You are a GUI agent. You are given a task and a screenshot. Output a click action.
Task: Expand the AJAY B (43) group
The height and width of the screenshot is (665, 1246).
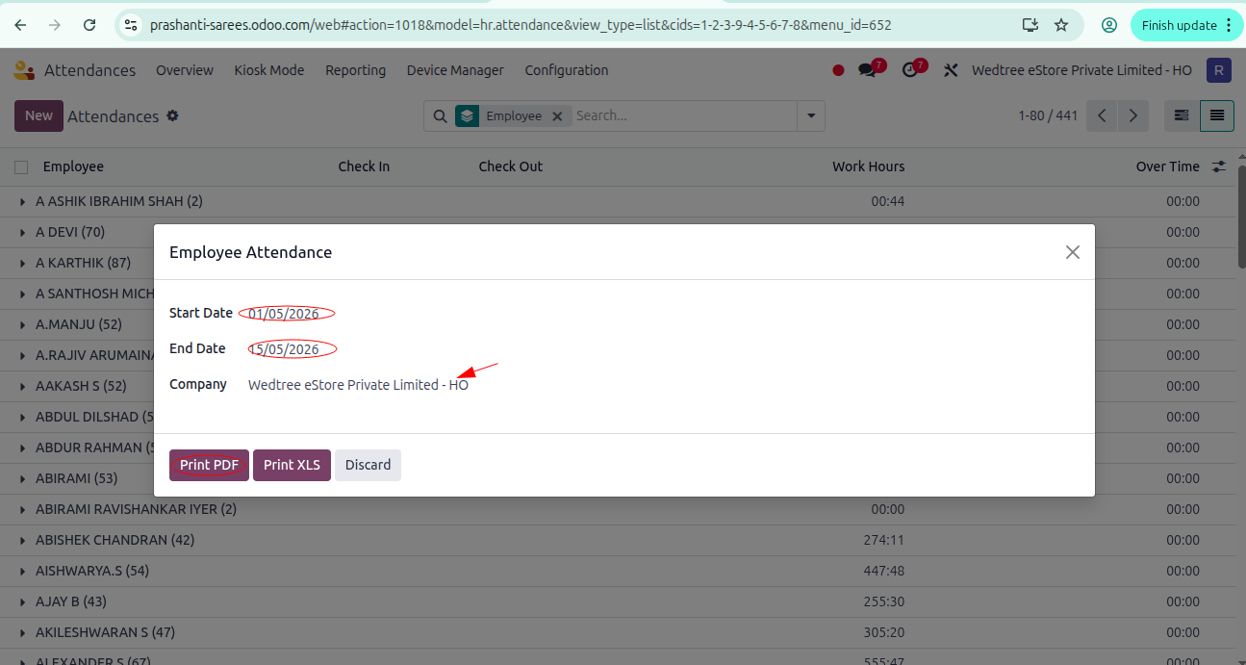pyautogui.click(x=22, y=602)
